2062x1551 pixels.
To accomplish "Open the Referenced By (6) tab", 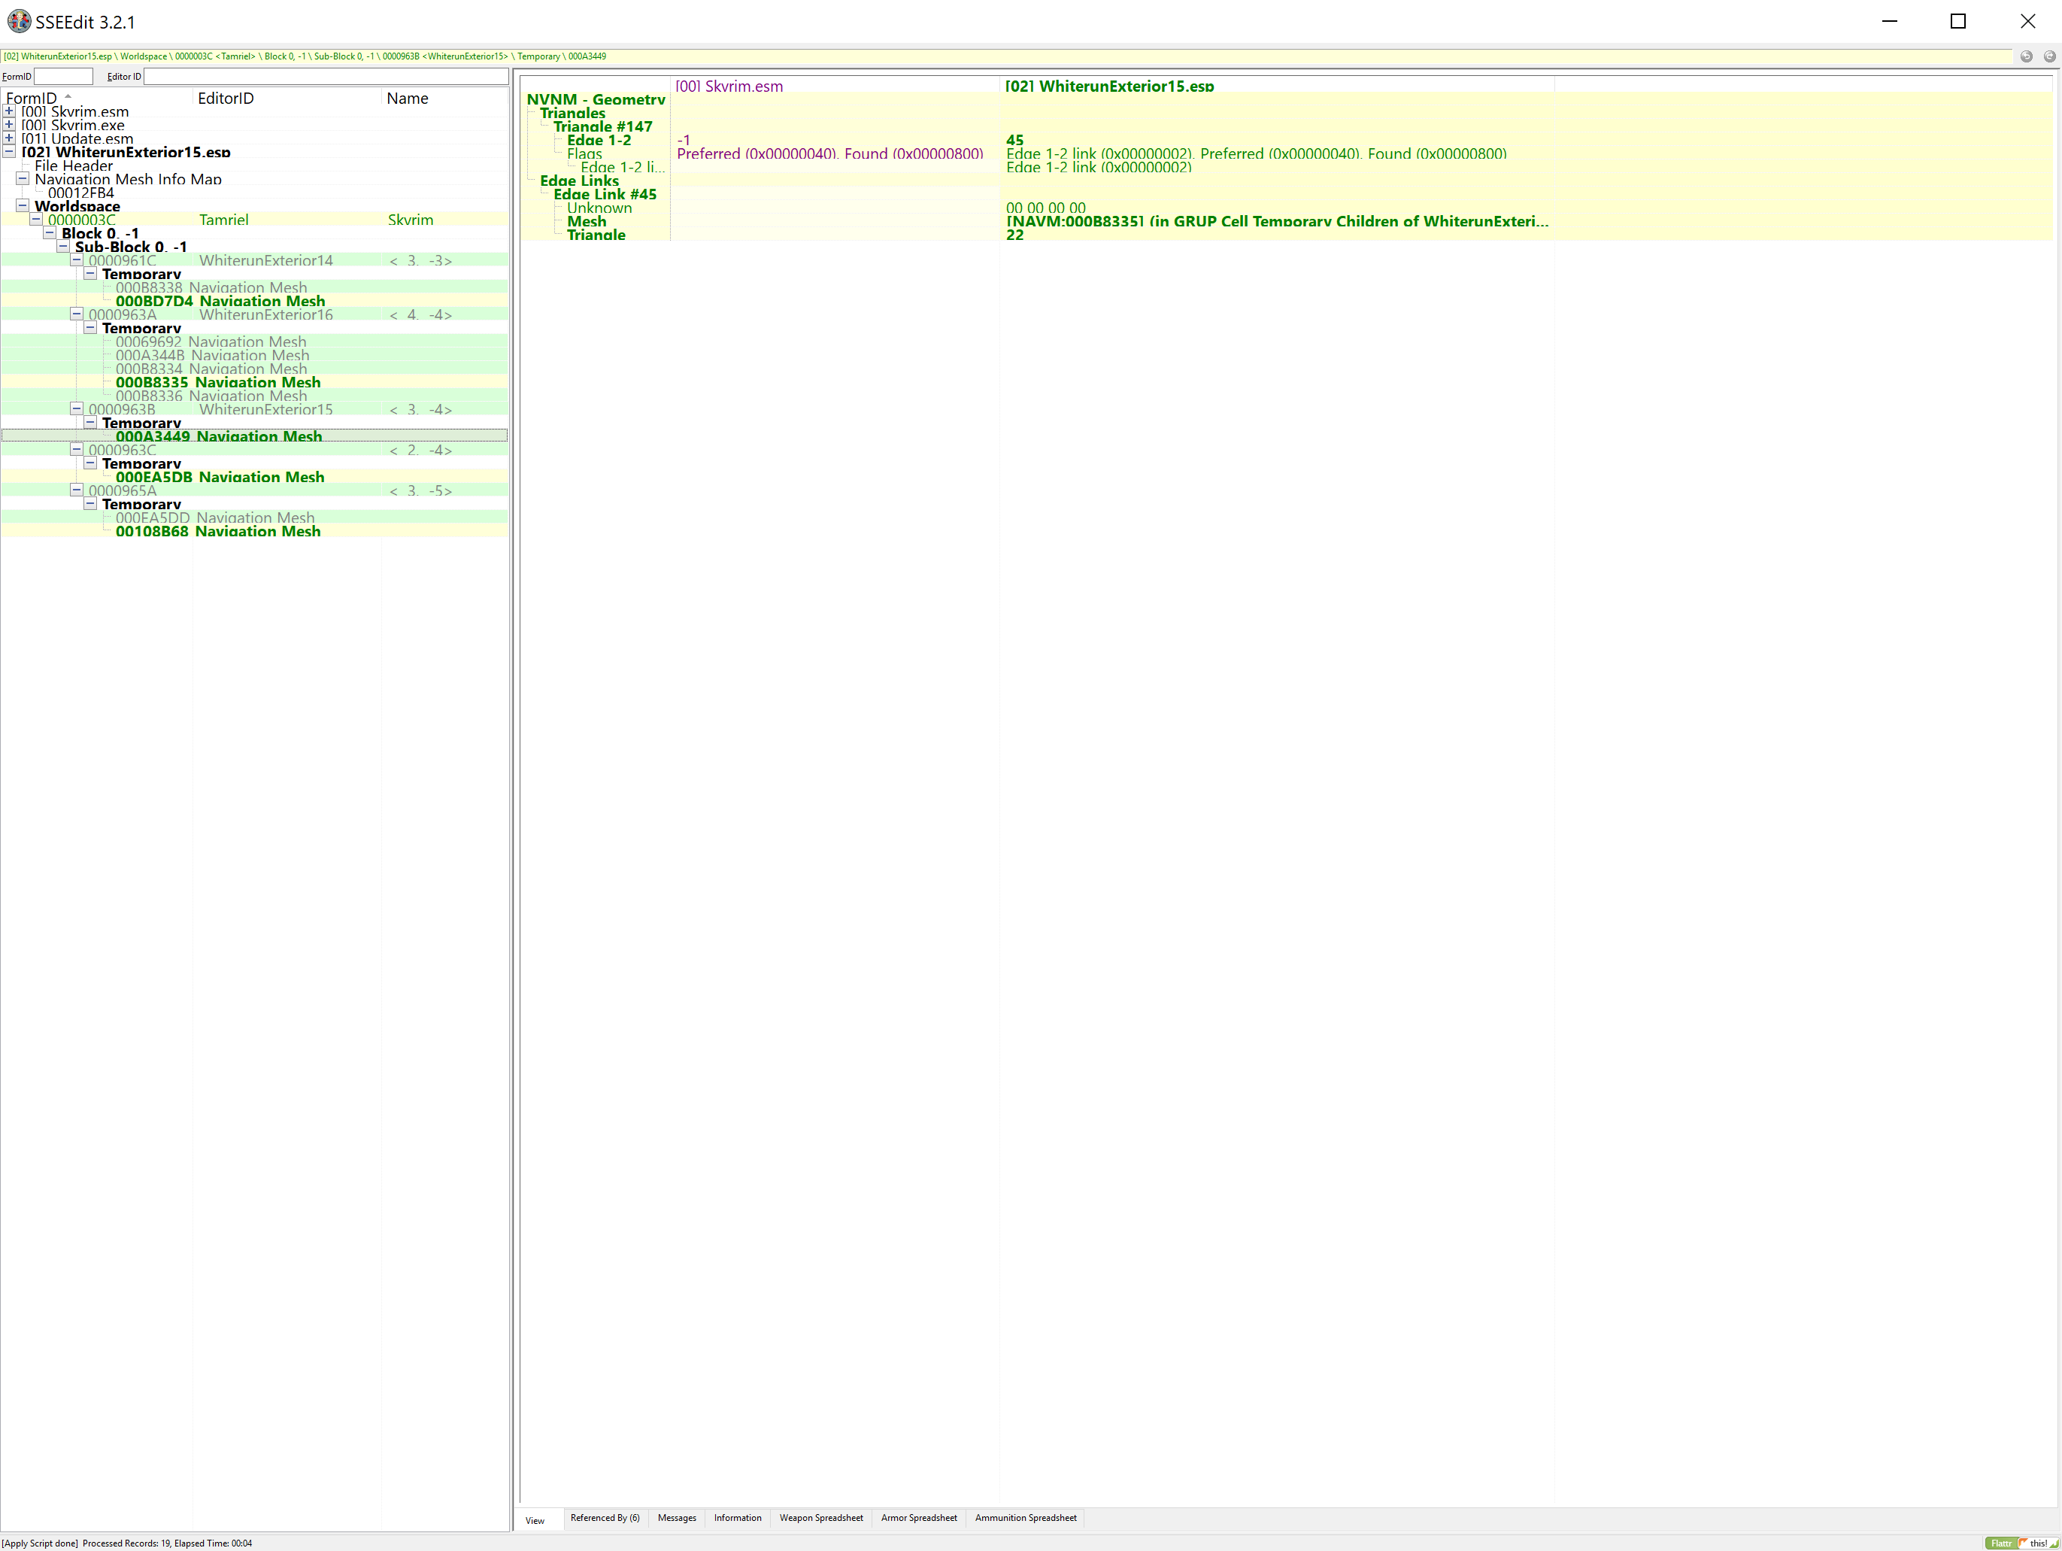I will pos(605,1519).
